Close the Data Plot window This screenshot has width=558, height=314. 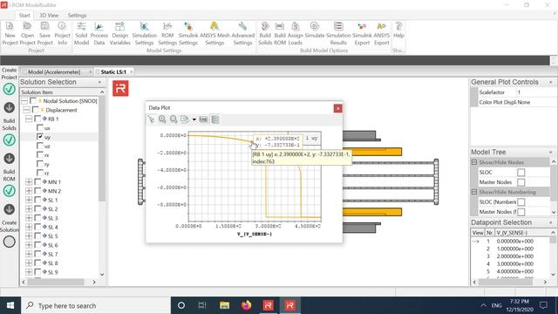pyautogui.click(x=338, y=108)
